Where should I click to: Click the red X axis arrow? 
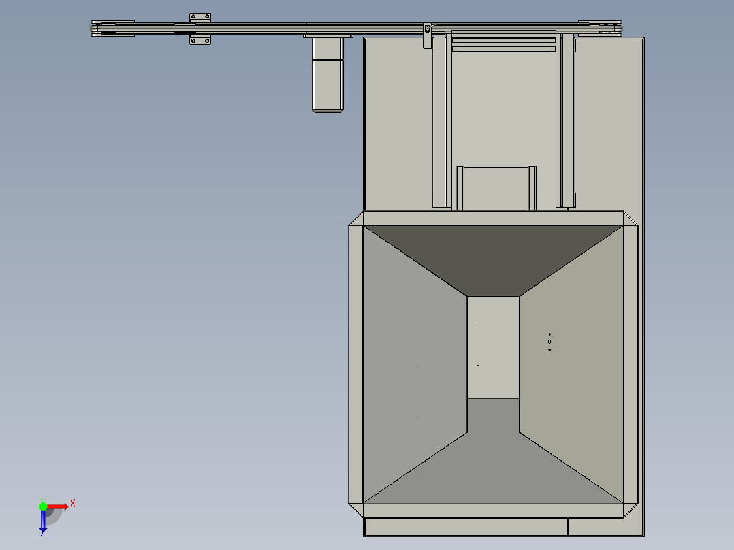point(58,507)
